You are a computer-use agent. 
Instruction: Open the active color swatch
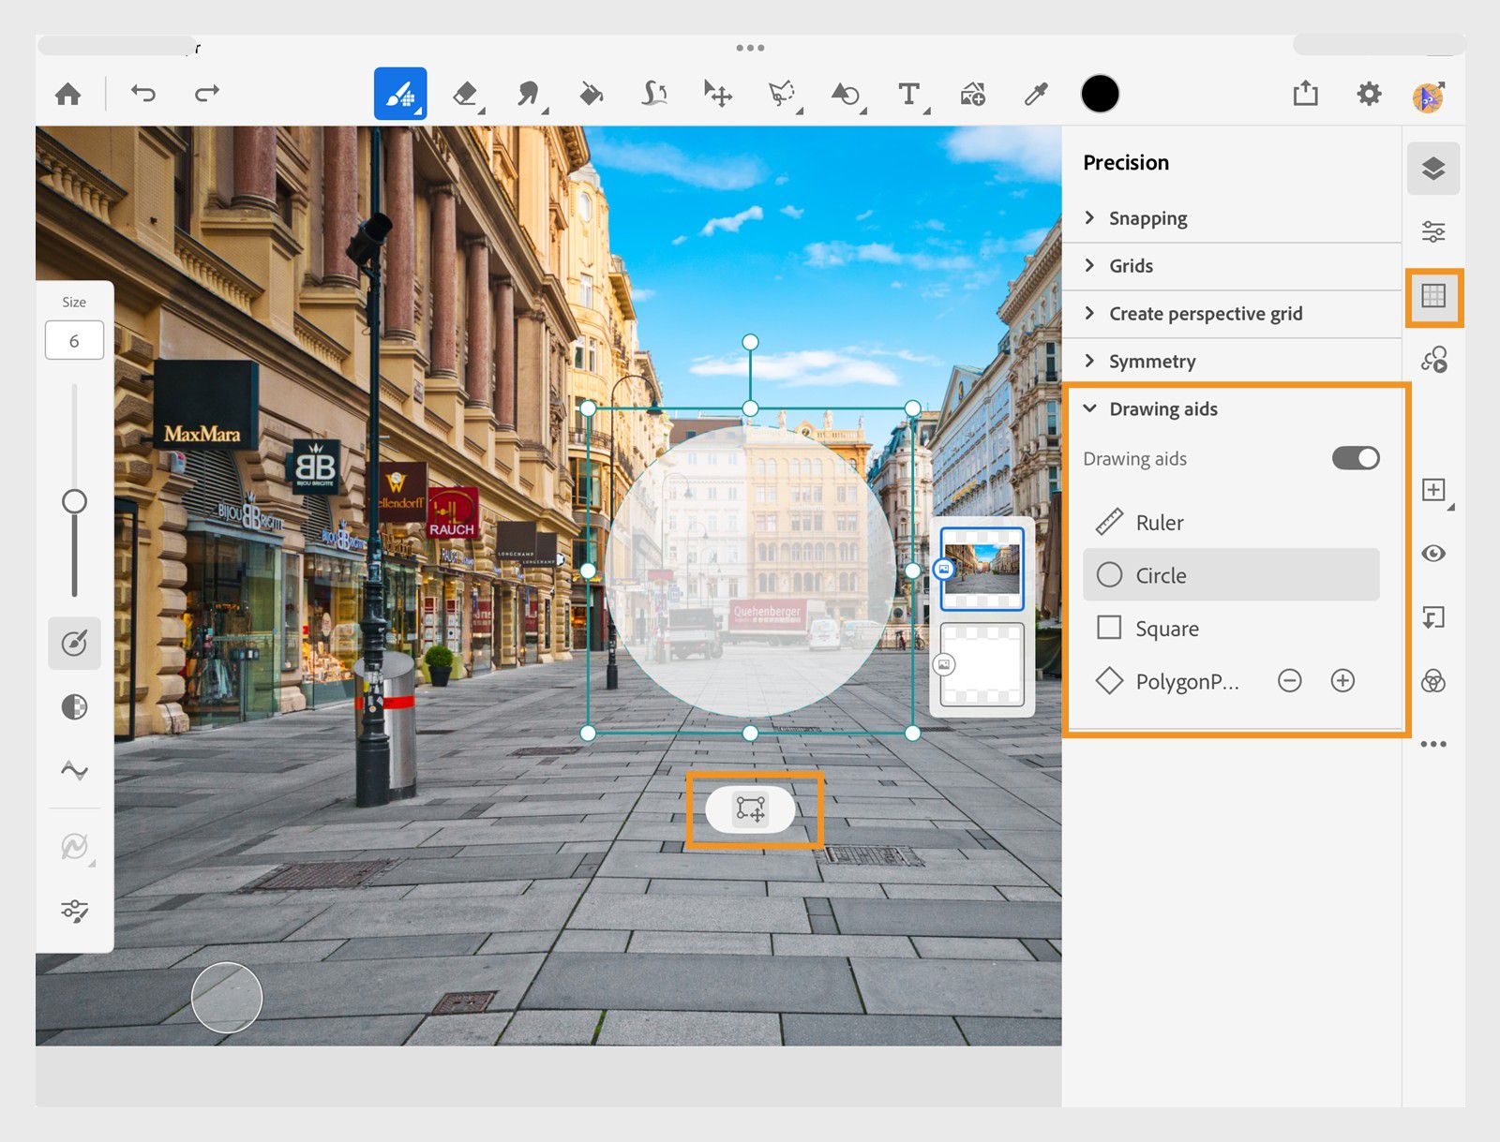1100,94
